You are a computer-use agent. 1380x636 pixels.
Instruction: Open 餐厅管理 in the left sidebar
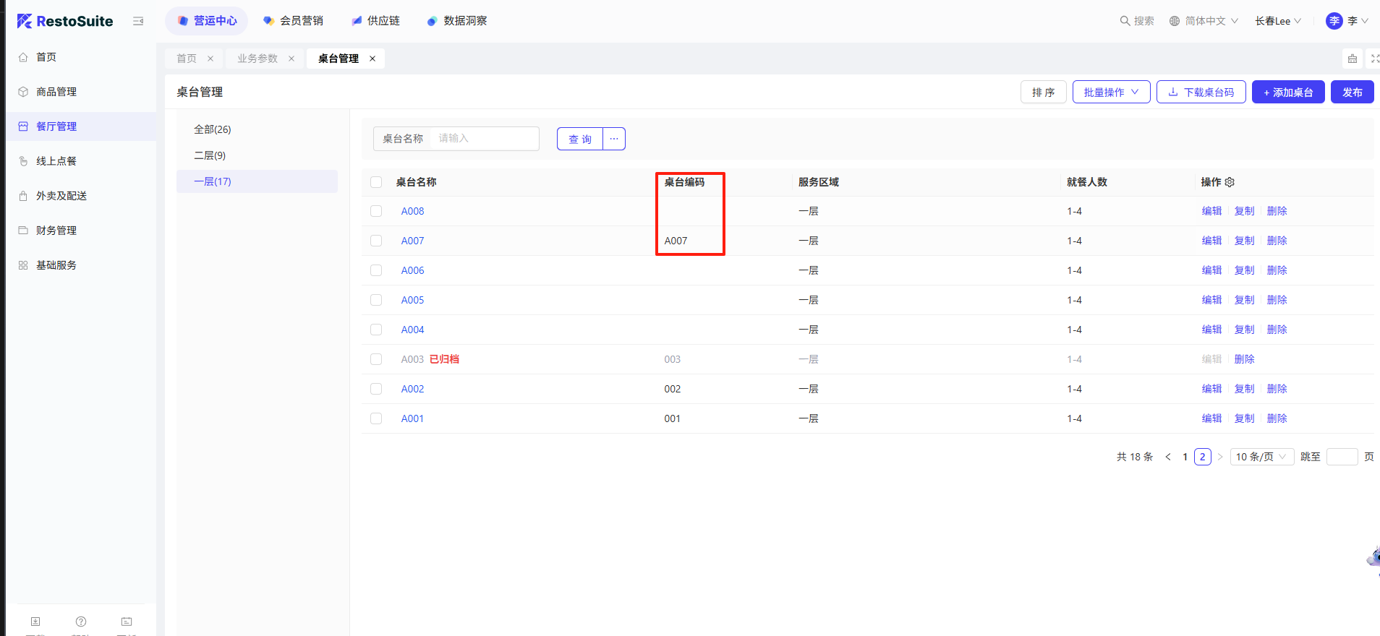(56, 126)
